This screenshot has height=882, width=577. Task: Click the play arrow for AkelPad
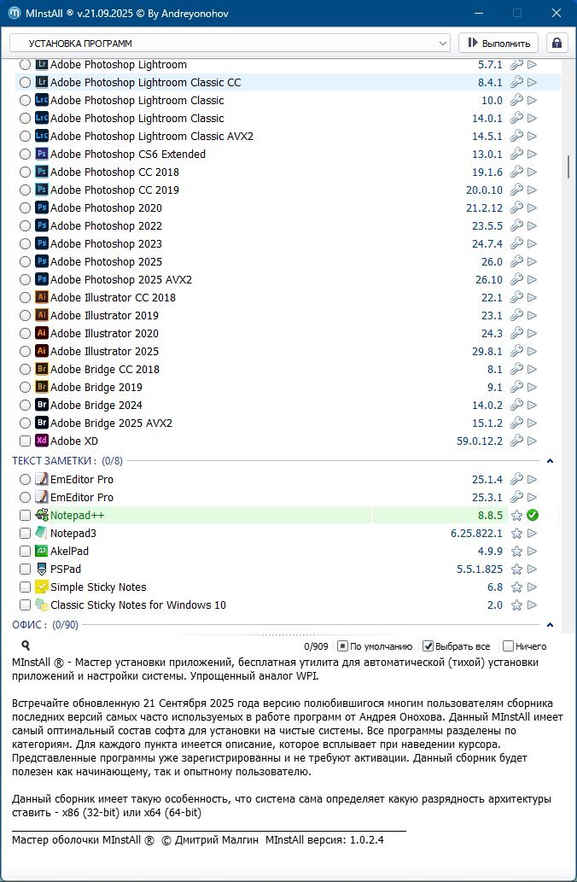point(532,552)
